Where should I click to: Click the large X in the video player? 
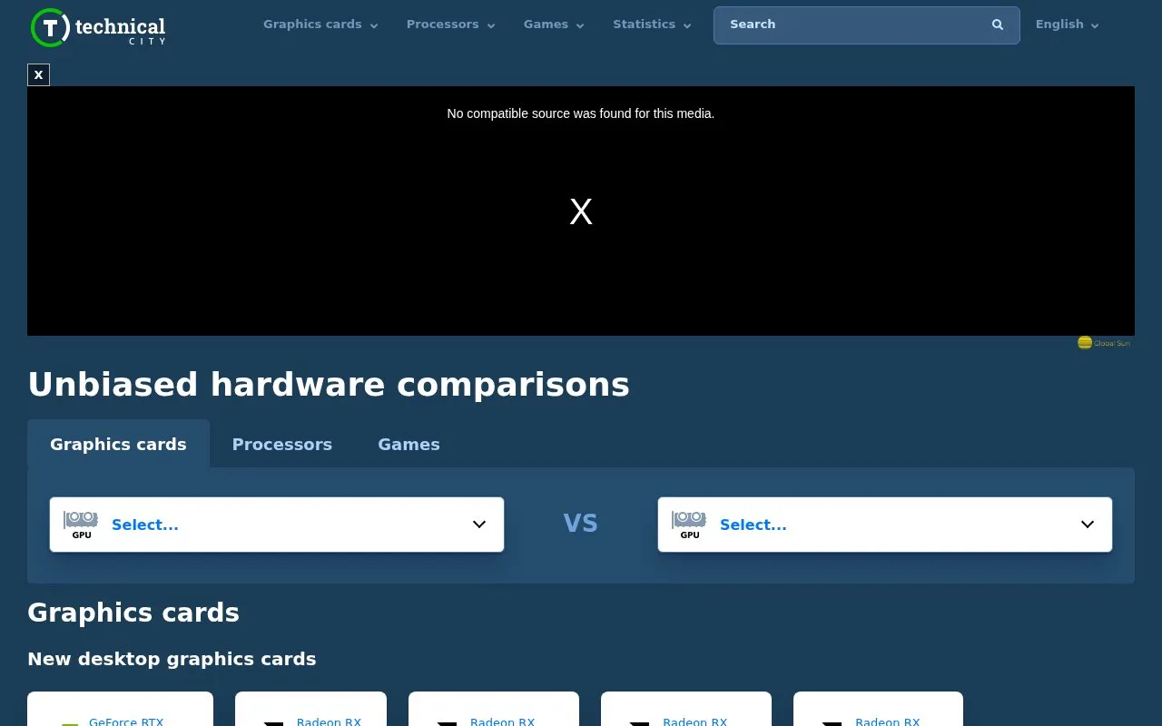(x=581, y=211)
